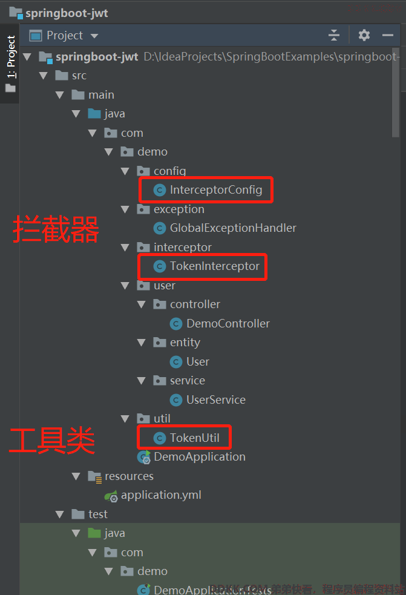Click the Collapse All icon in Project panel
The height and width of the screenshot is (595, 406).
coord(334,35)
